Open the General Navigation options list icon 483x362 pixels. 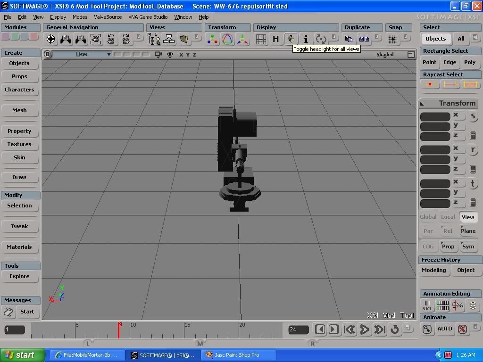click(139, 37)
